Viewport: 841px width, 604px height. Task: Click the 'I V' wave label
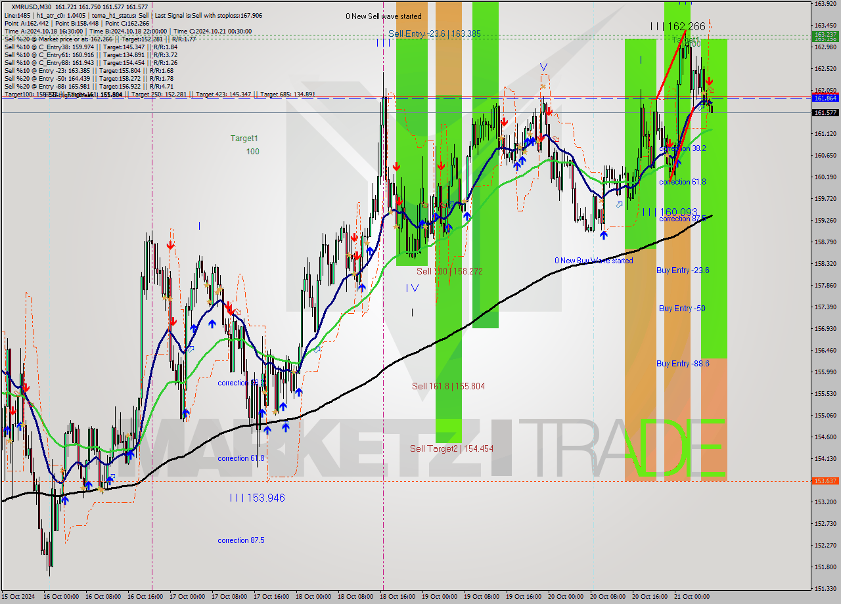[x=412, y=288]
